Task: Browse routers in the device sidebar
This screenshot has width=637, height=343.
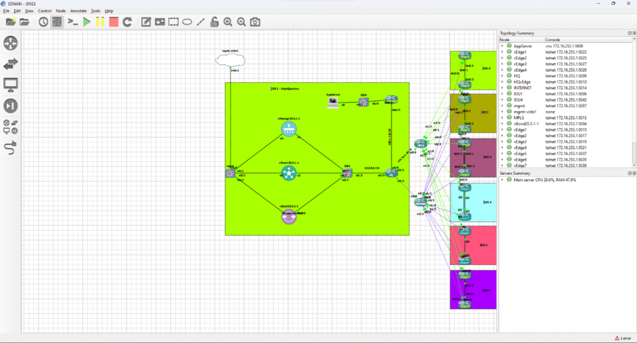Action: pyautogui.click(x=11, y=43)
